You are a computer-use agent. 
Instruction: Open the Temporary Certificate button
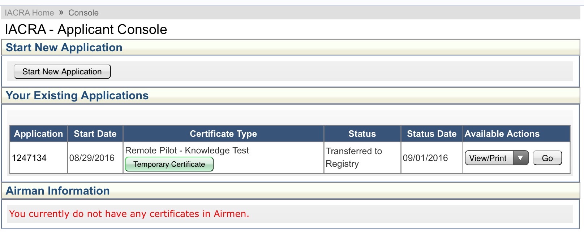point(169,164)
